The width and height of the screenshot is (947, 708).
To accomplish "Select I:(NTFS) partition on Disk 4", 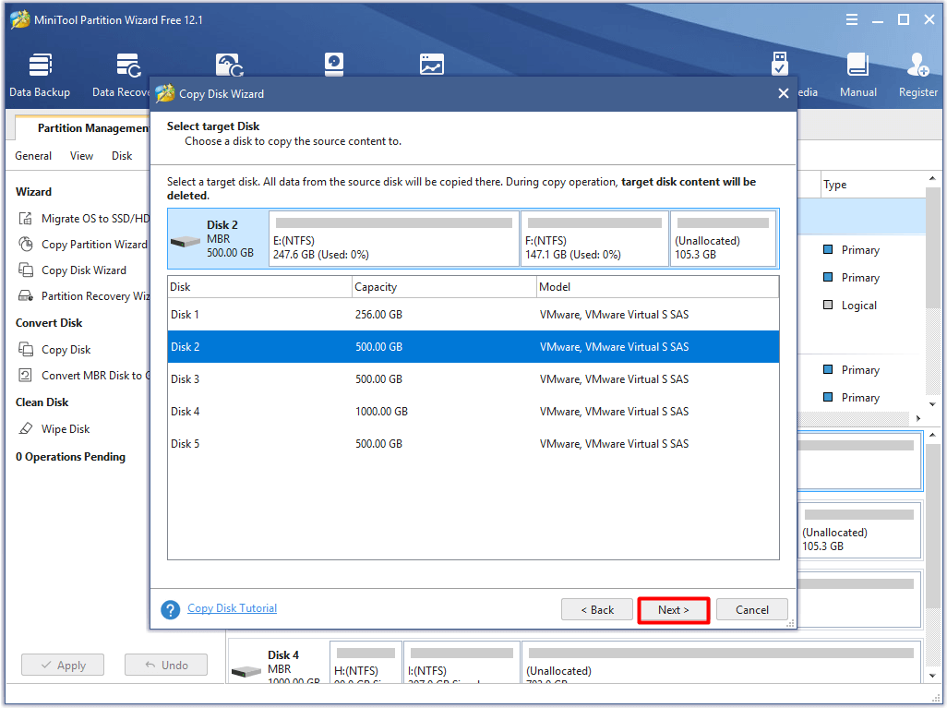I will tap(462, 662).
